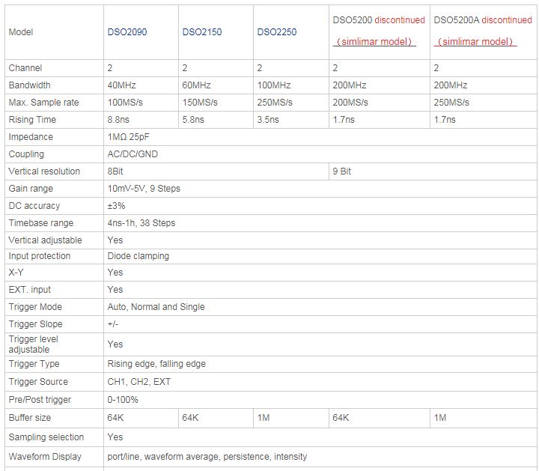
Task: Select the 'Rising Time' row label
Action: 32,119
